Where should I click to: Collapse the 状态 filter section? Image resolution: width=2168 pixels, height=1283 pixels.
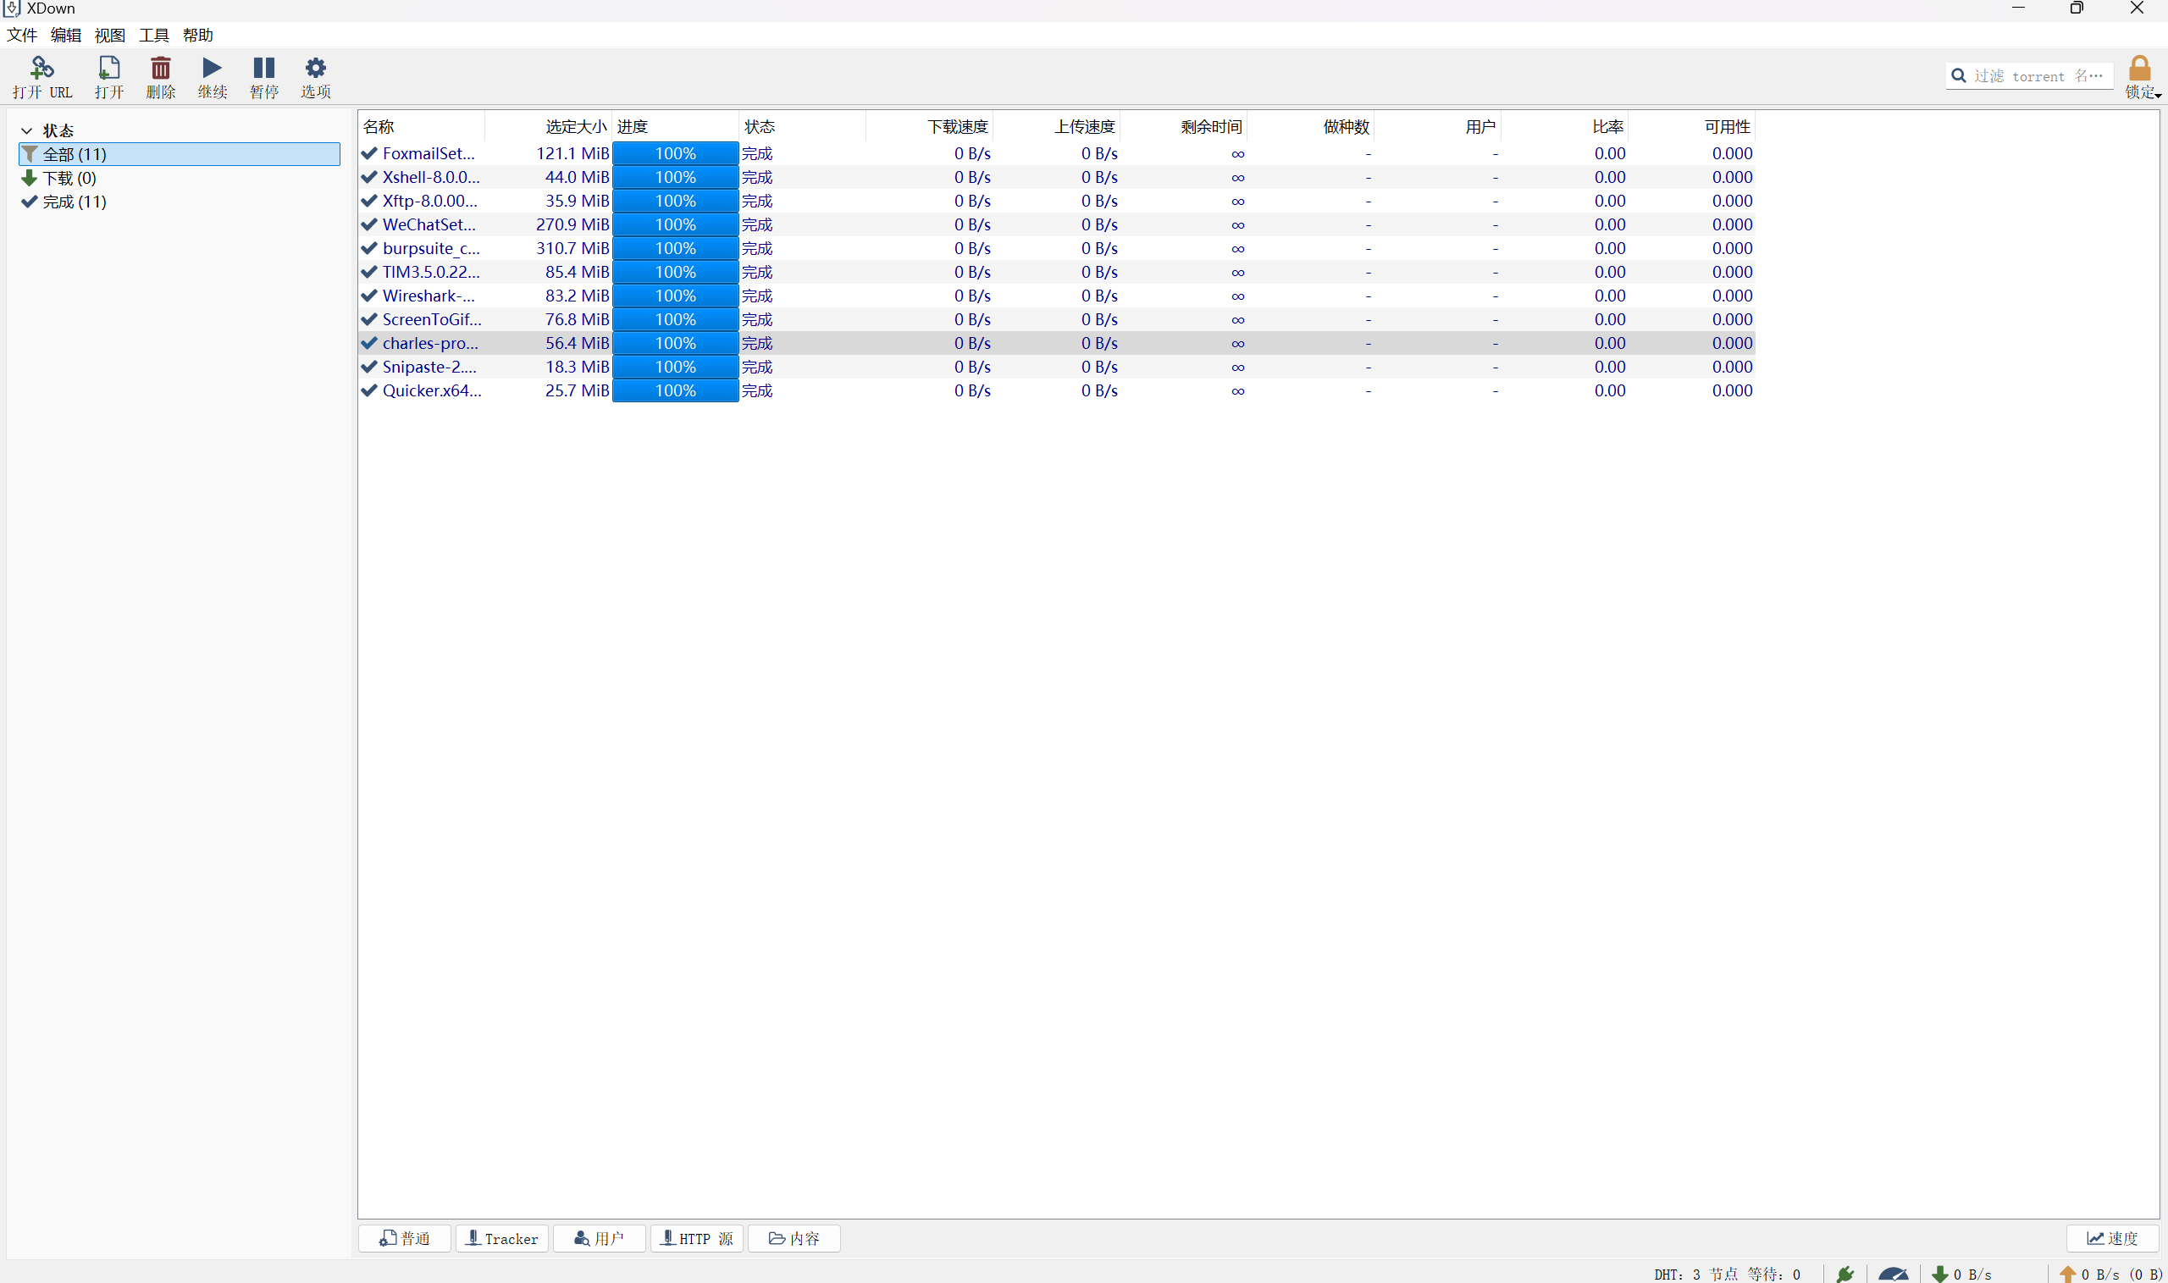pos(27,131)
